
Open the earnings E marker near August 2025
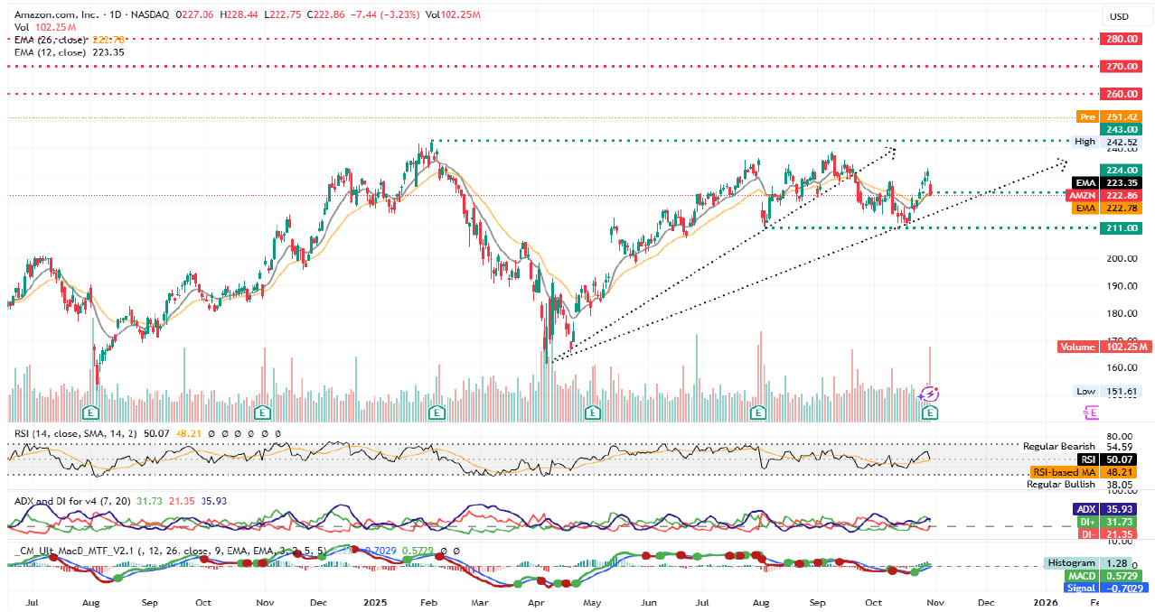[758, 413]
